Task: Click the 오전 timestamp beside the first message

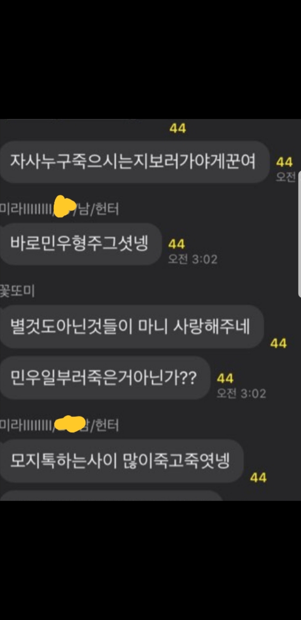Action: pyautogui.click(x=286, y=177)
